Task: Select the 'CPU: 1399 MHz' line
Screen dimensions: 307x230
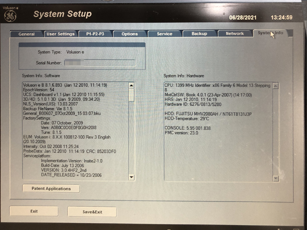Action: point(217,85)
